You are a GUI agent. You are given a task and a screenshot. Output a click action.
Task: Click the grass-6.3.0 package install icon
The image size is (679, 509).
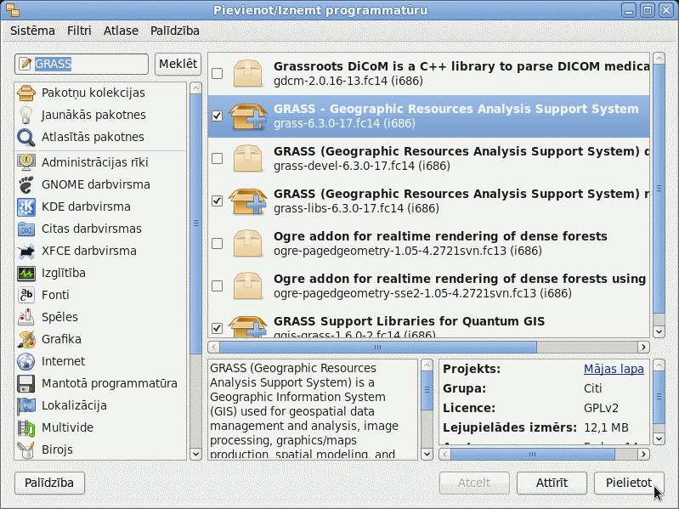click(247, 116)
